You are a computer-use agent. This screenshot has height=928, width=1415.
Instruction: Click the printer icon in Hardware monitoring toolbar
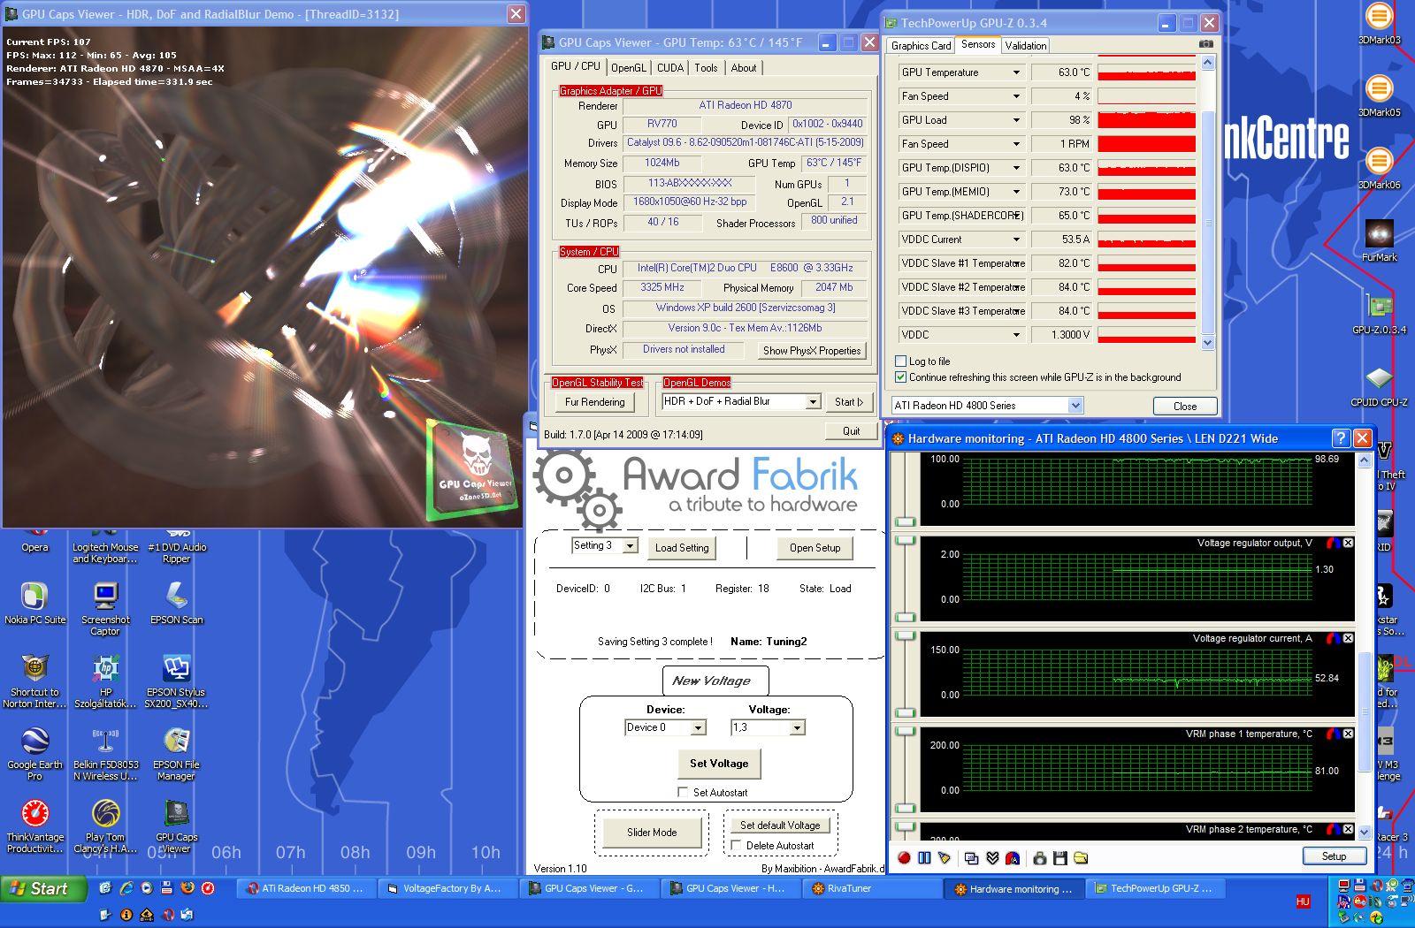tap(1040, 857)
